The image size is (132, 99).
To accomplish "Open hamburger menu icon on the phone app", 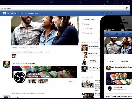I will (107, 34).
